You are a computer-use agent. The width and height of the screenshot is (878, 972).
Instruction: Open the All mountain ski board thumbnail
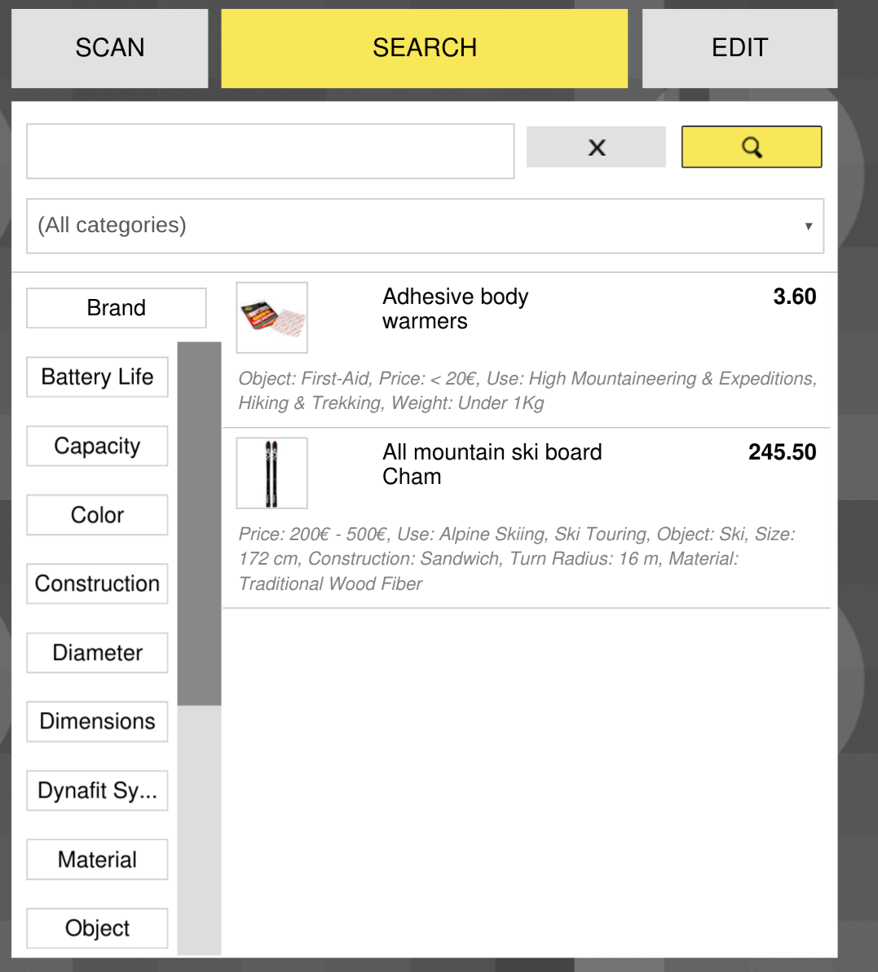(x=271, y=473)
